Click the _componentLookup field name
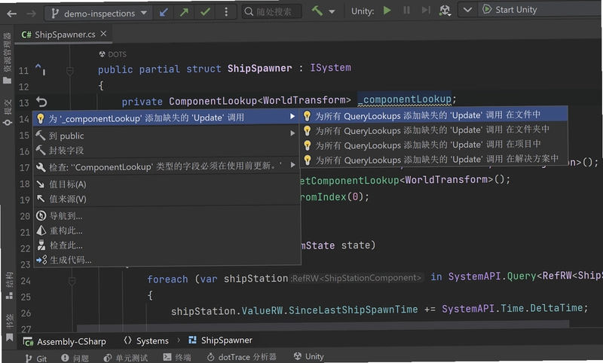 (405, 99)
